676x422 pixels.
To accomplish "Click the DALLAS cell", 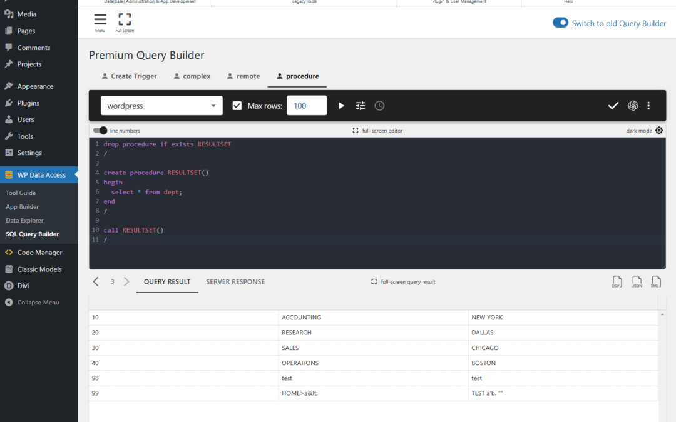I will tap(563, 333).
